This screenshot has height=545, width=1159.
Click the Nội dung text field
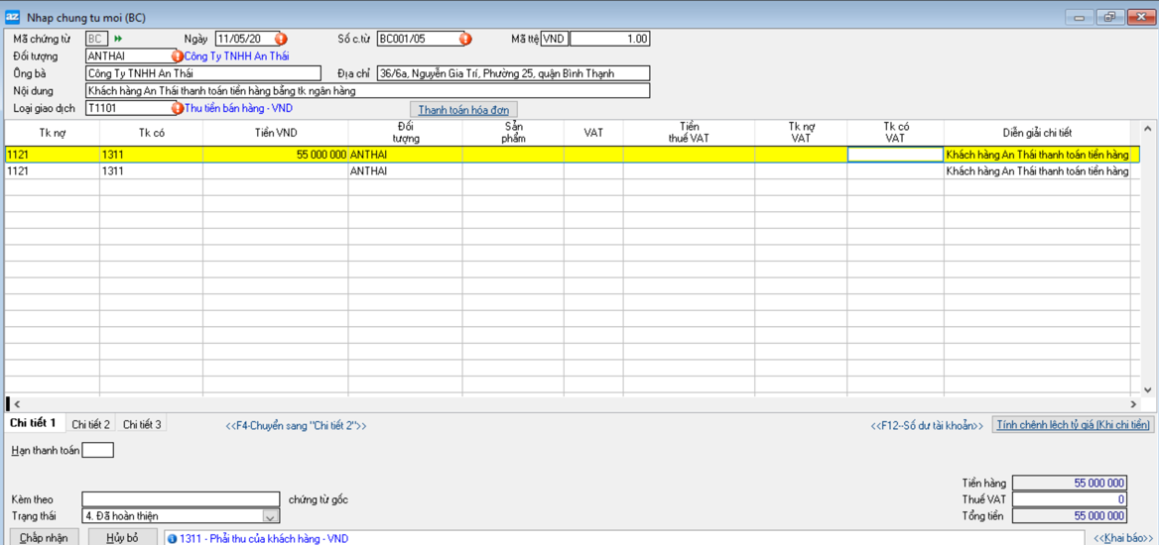[367, 91]
